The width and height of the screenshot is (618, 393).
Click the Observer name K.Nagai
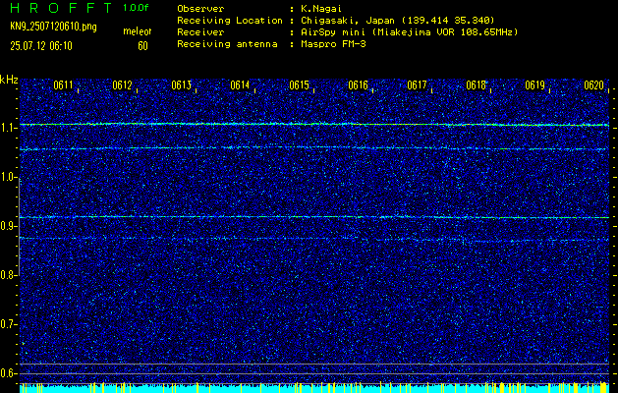click(x=320, y=9)
